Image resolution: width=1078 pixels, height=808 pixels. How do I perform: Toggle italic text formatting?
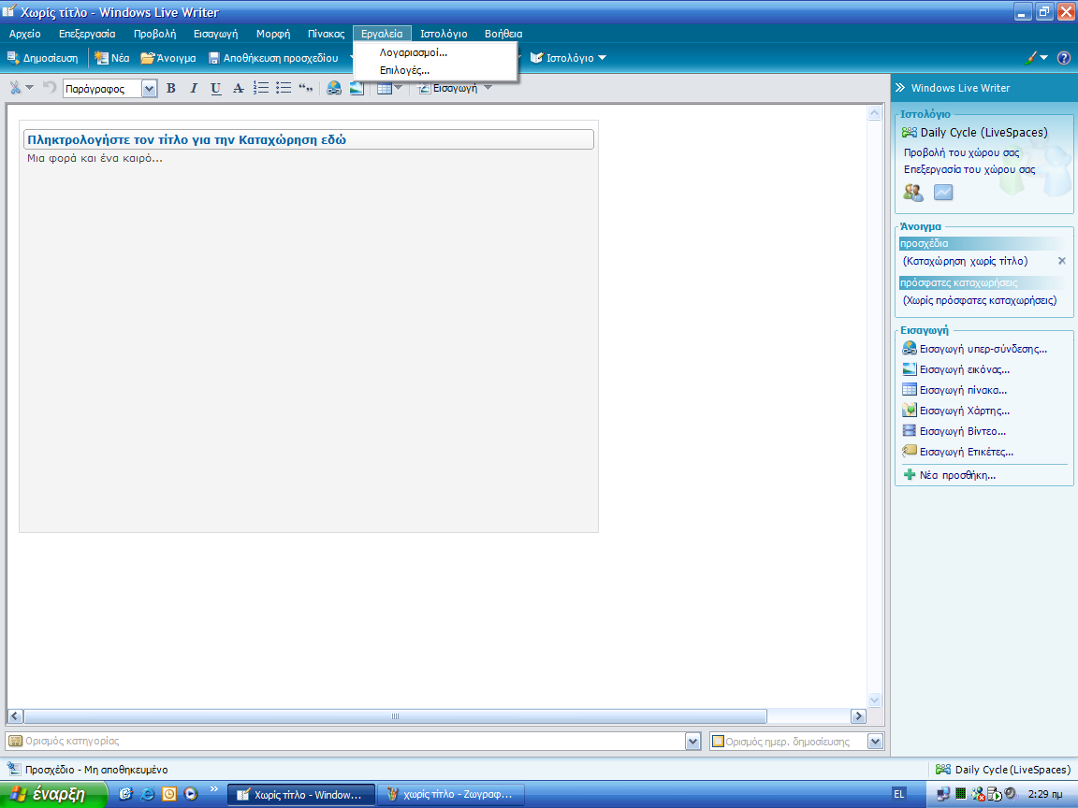pyautogui.click(x=194, y=89)
